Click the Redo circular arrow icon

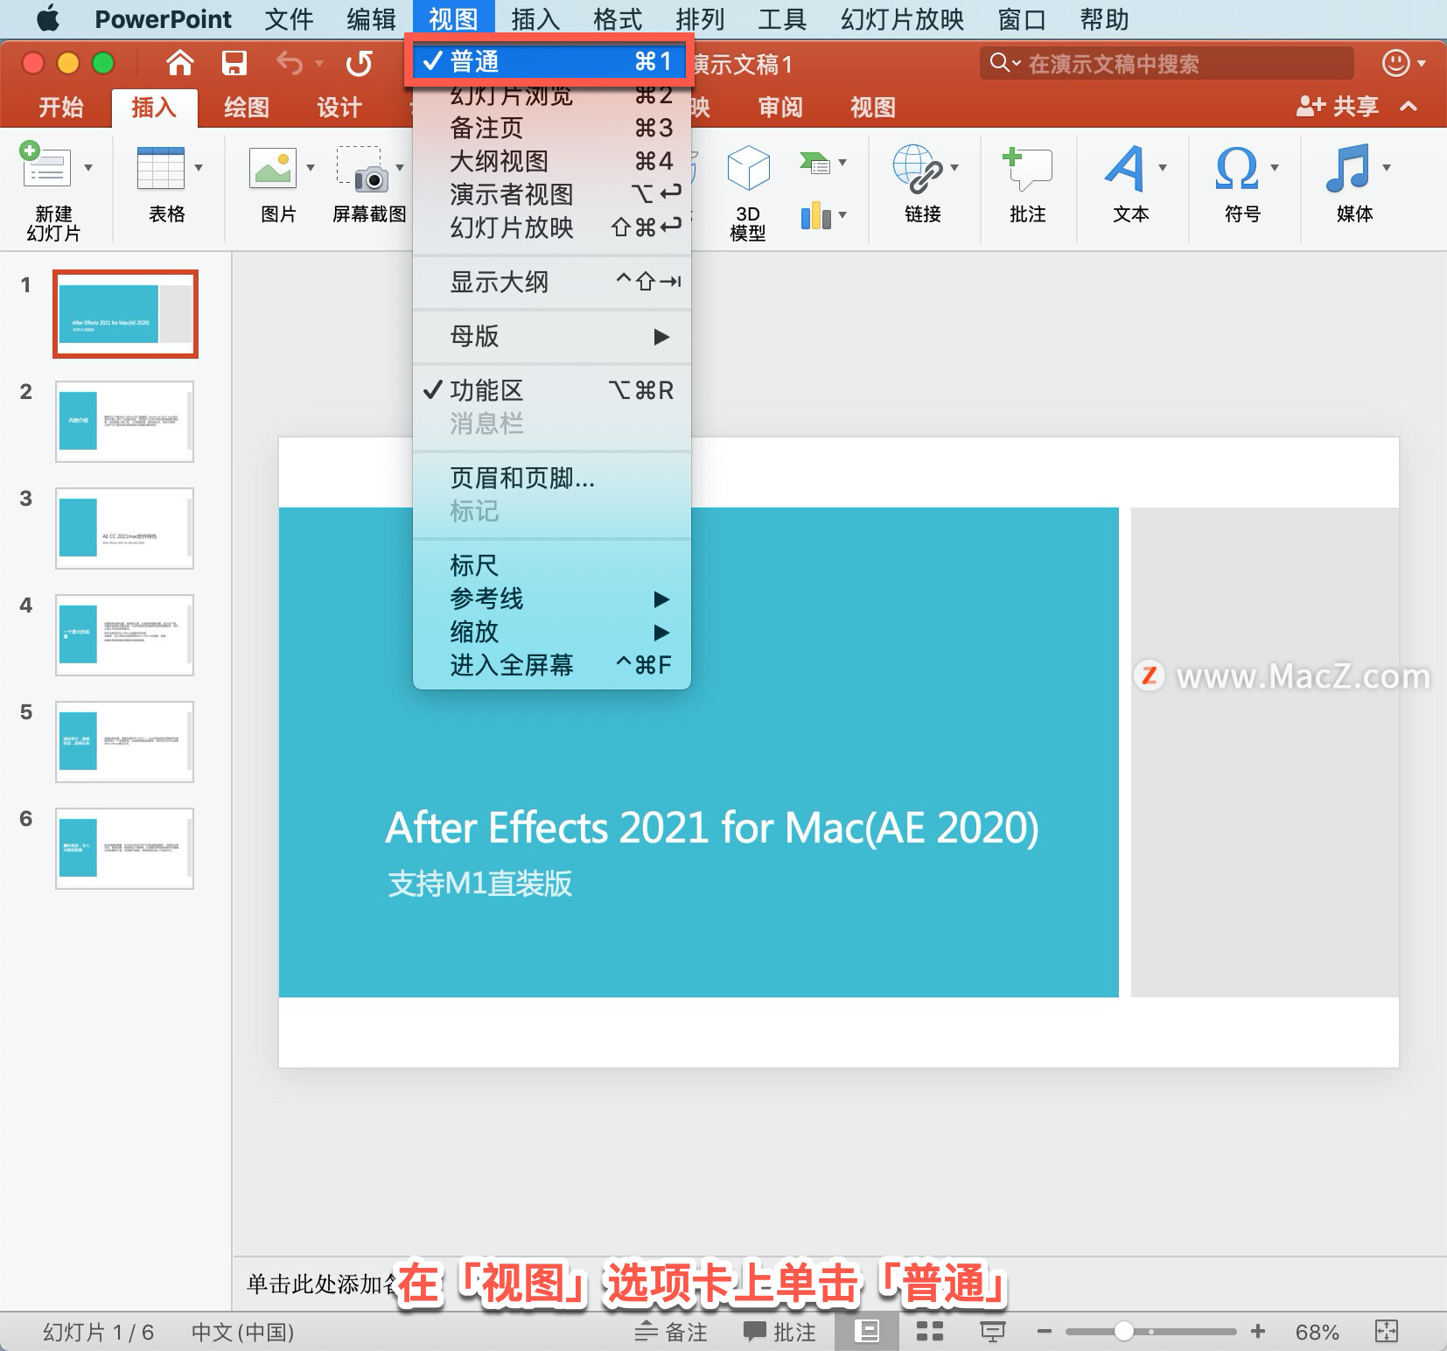[x=359, y=63]
